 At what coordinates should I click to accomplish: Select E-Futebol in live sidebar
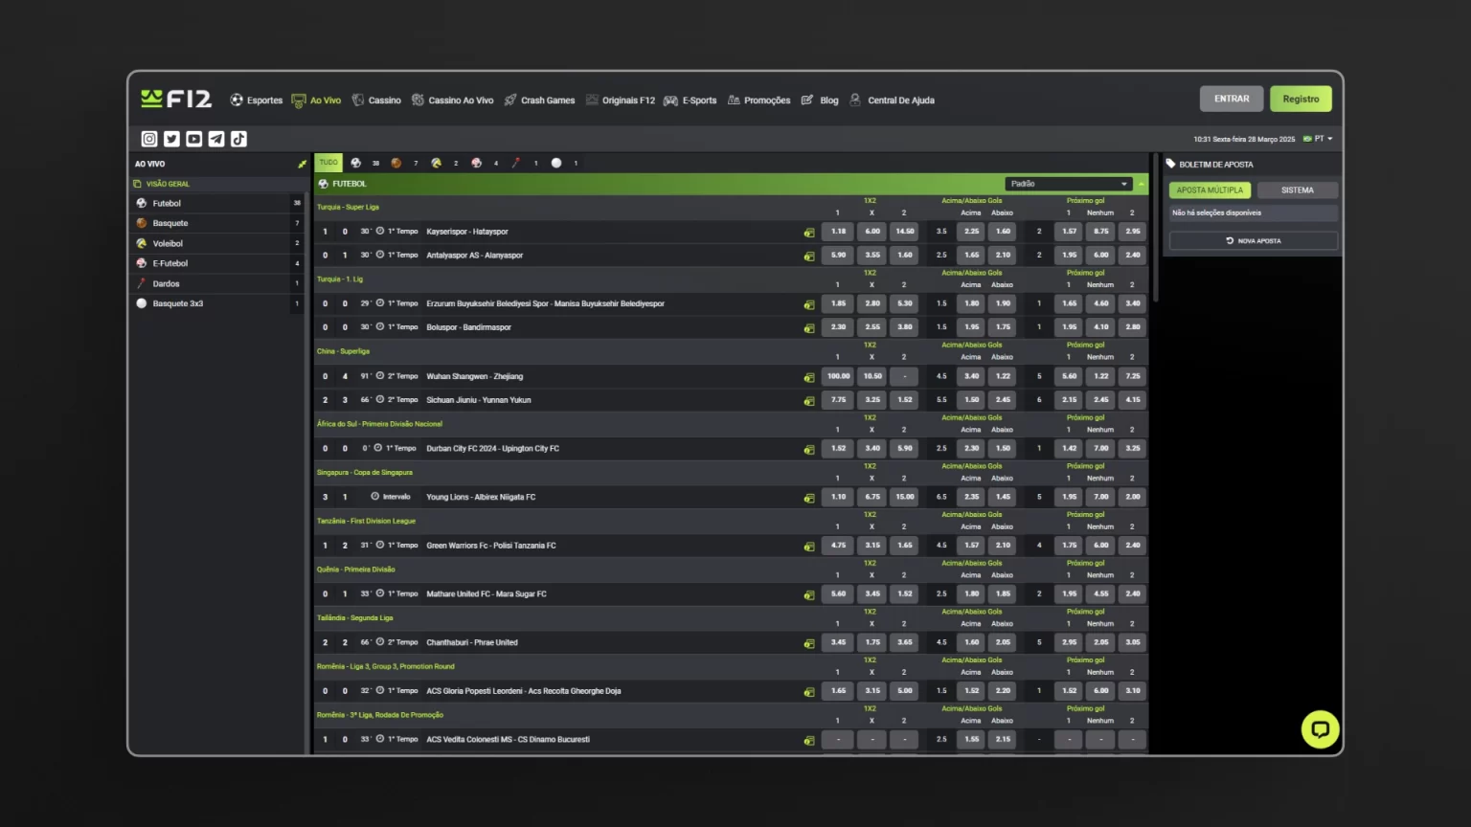(218, 263)
